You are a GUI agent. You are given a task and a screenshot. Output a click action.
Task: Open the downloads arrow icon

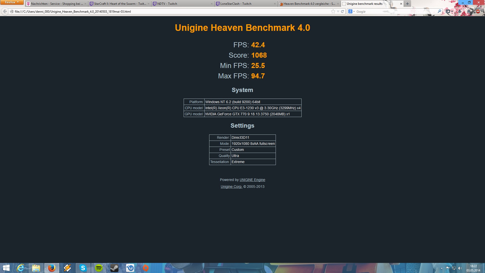[x=460, y=11]
